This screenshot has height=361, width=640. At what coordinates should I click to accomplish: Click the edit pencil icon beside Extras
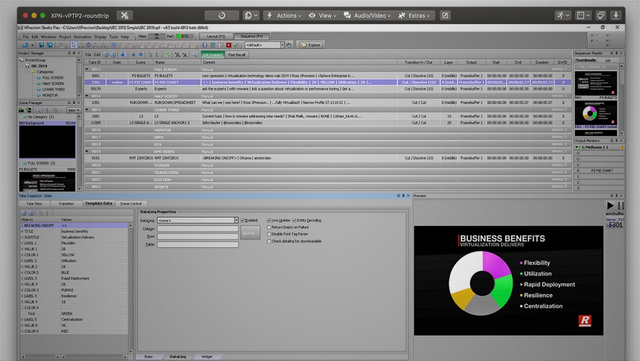tap(445, 16)
